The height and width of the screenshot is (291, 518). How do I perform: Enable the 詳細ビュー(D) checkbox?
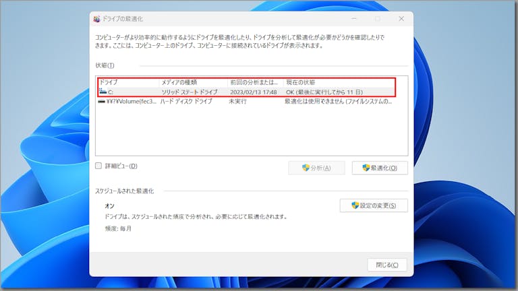click(x=98, y=166)
